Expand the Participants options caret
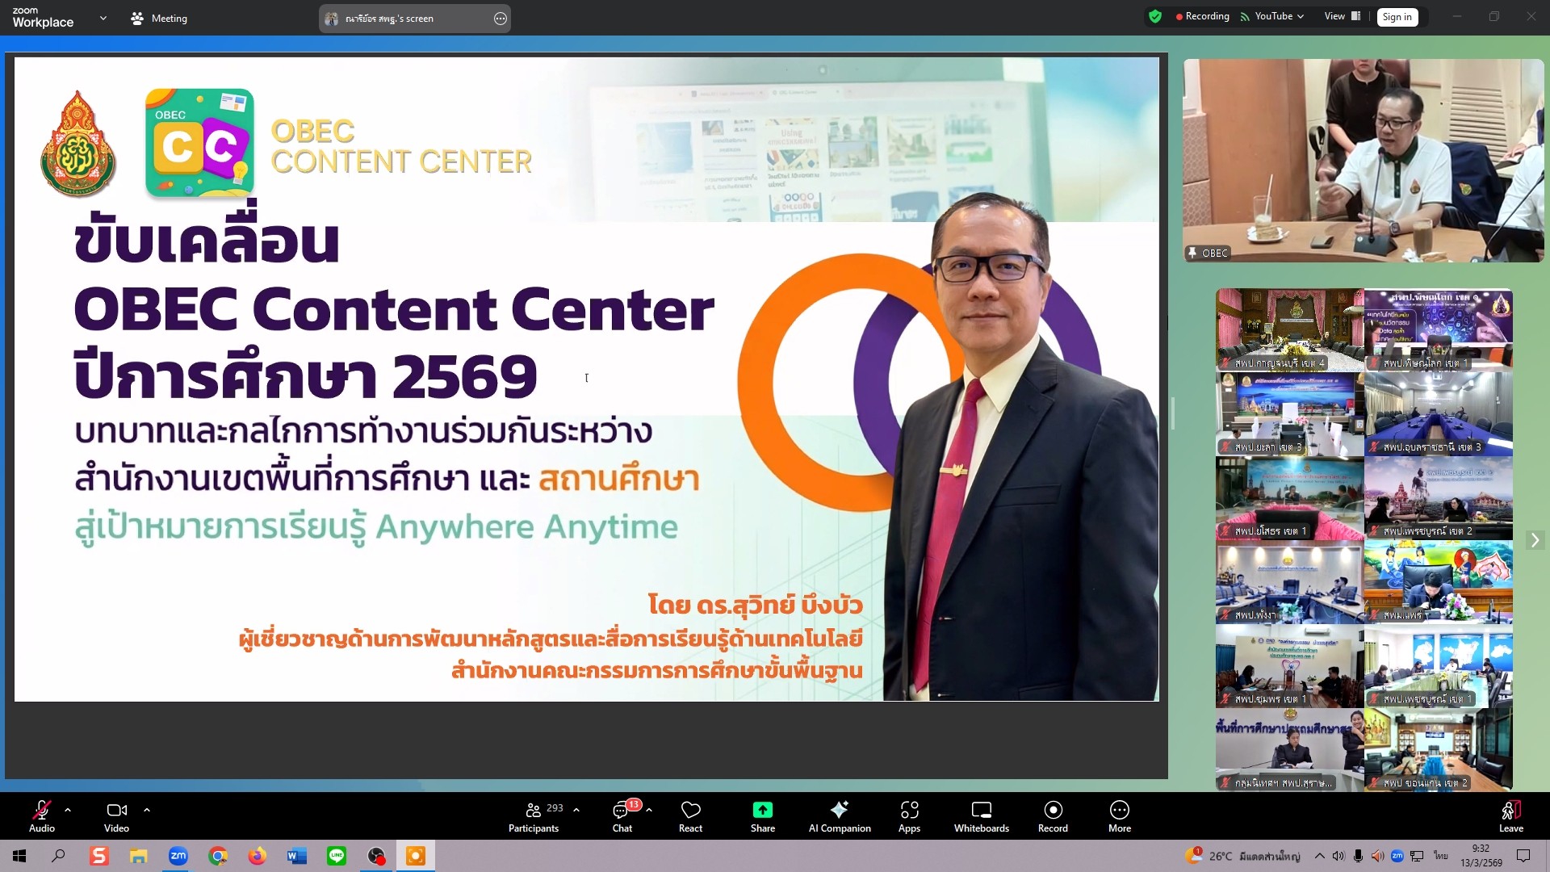Image resolution: width=1550 pixels, height=872 pixels. [x=576, y=809]
